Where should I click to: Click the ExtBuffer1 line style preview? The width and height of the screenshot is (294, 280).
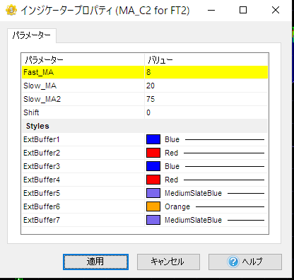(225, 139)
